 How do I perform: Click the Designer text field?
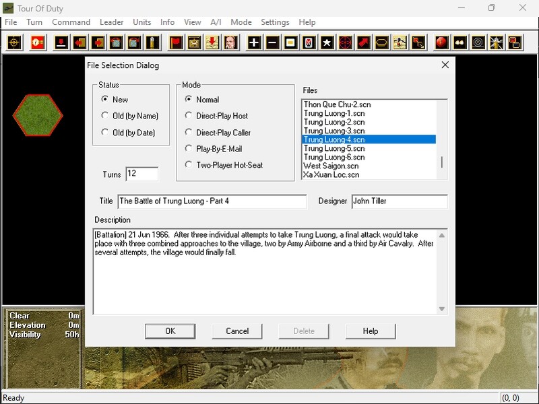click(x=400, y=201)
